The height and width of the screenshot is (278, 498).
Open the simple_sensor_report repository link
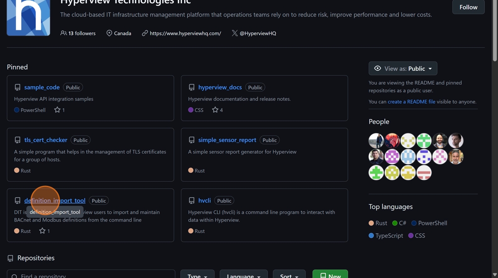227,140
